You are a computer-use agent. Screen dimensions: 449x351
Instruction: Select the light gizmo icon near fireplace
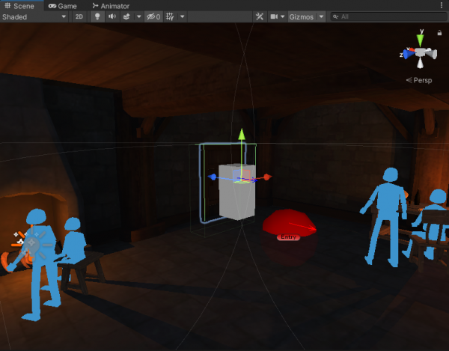click(31, 243)
